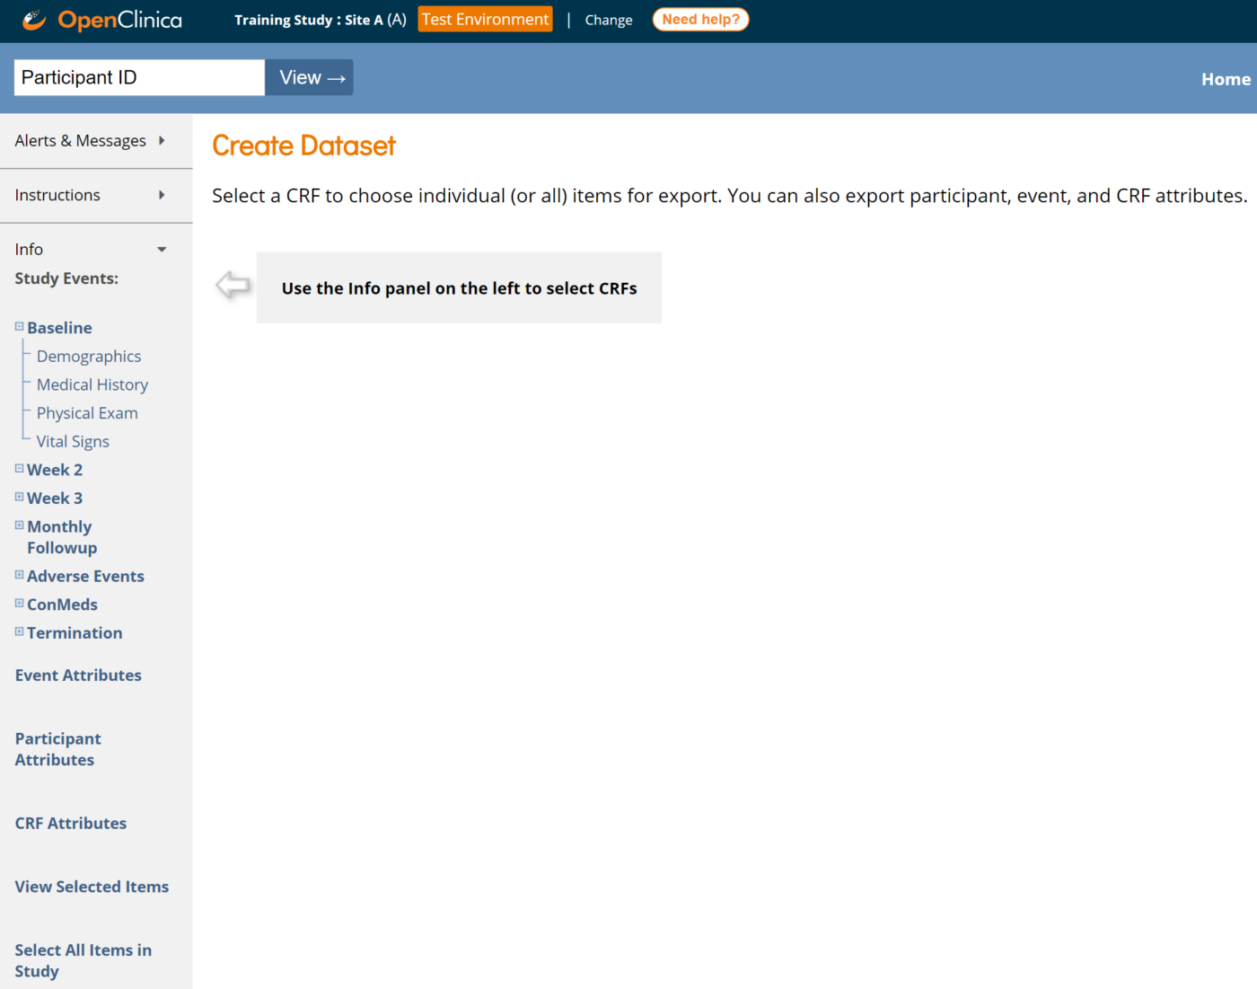Click the OpenClinica logo icon
Screen dimensions: 1257x989
click(x=34, y=20)
